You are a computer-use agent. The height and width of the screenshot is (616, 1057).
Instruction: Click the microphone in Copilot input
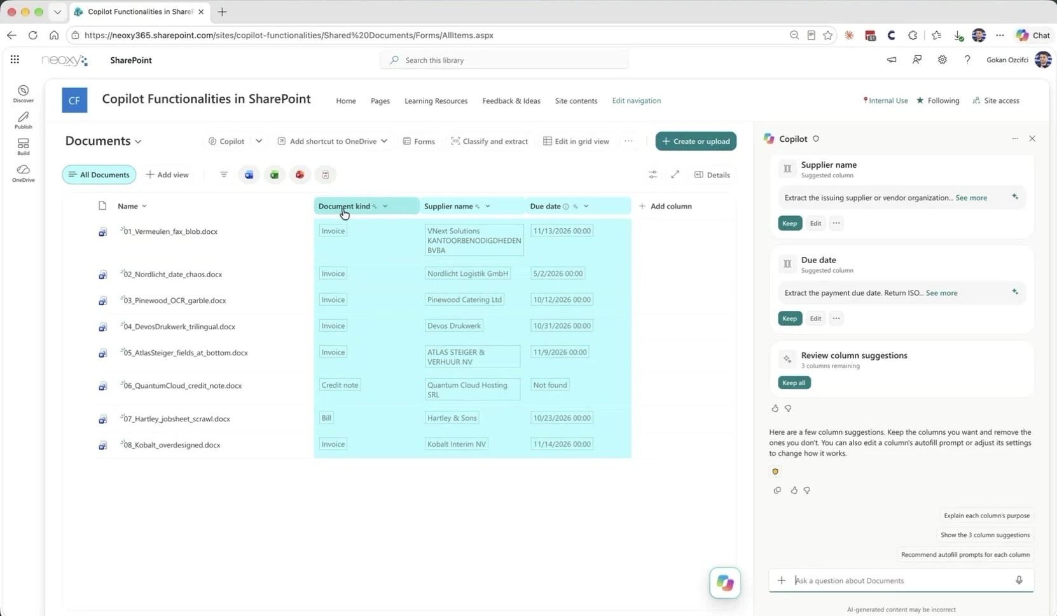click(x=1019, y=580)
